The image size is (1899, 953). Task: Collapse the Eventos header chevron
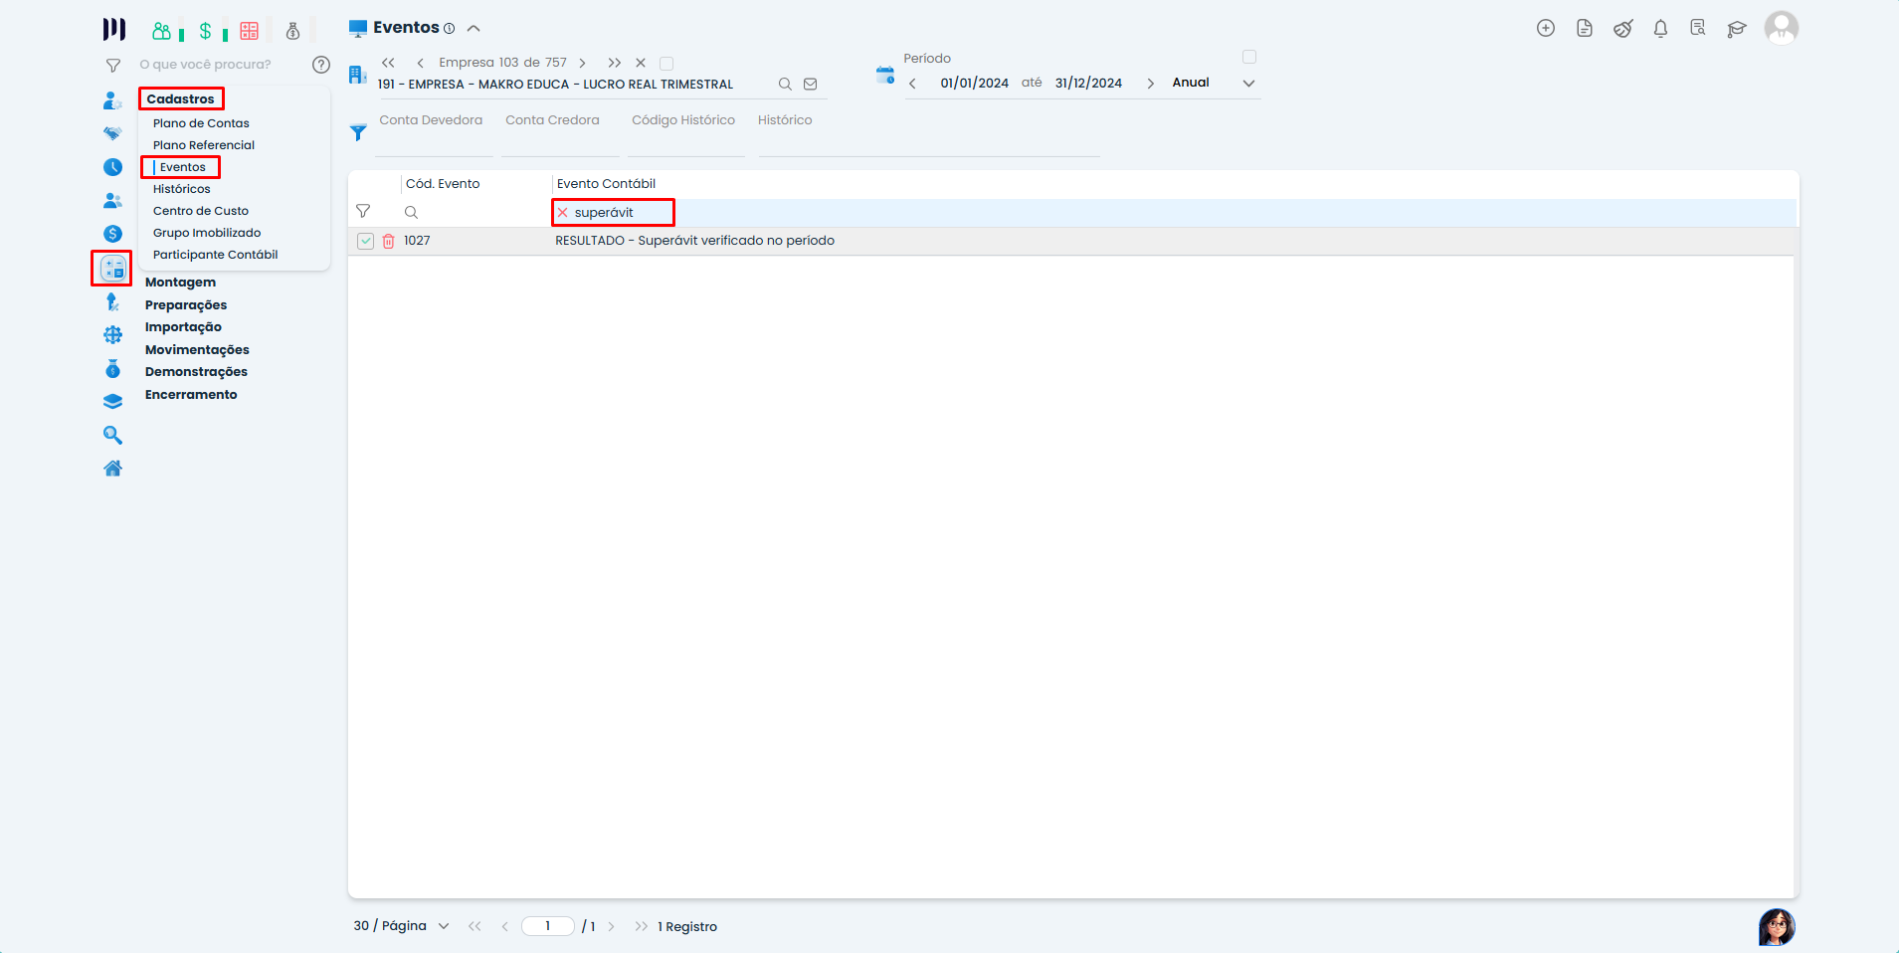[474, 29]
